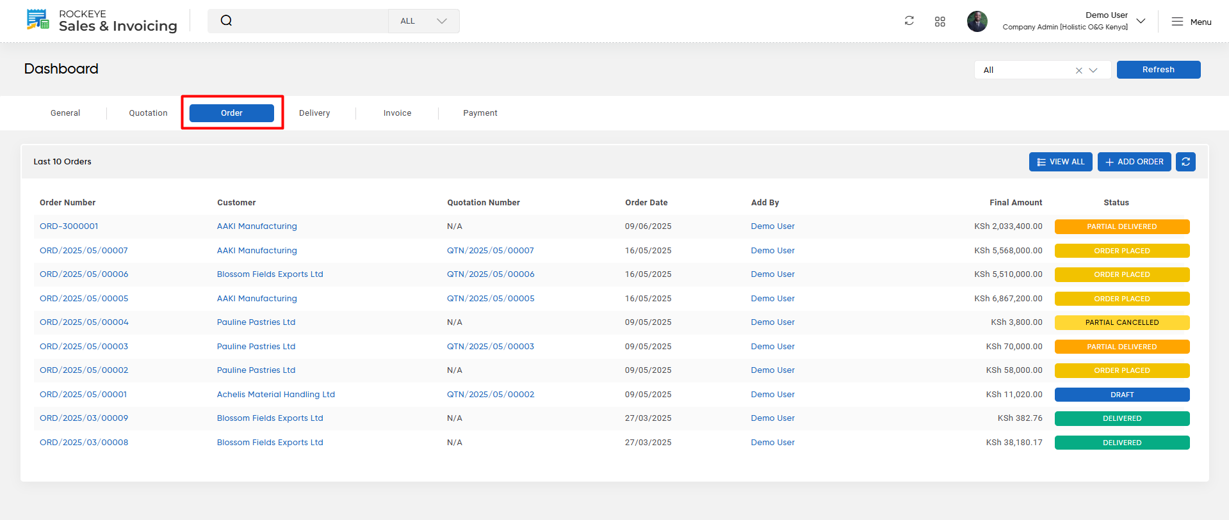This screenshot has width=1229, height=520.
Task: Clear the All filter with X icon
Action: point(1078,70)
